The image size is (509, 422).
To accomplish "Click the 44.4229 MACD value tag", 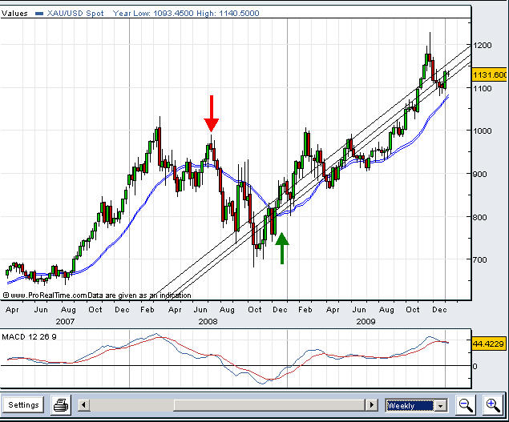I will click(x=488, y=344).
